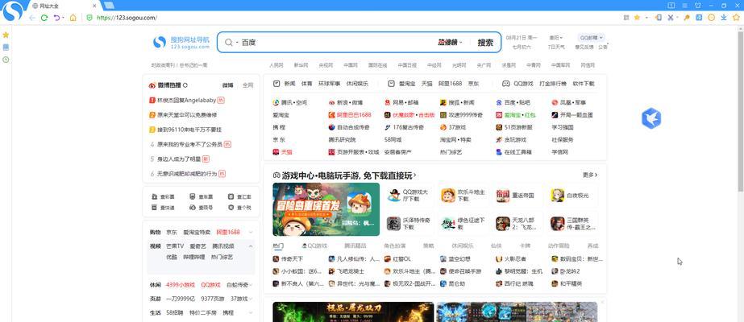This screenshot has width=744, height=322.
Task: Expand the 购物 category row
Action: (251, 232)
